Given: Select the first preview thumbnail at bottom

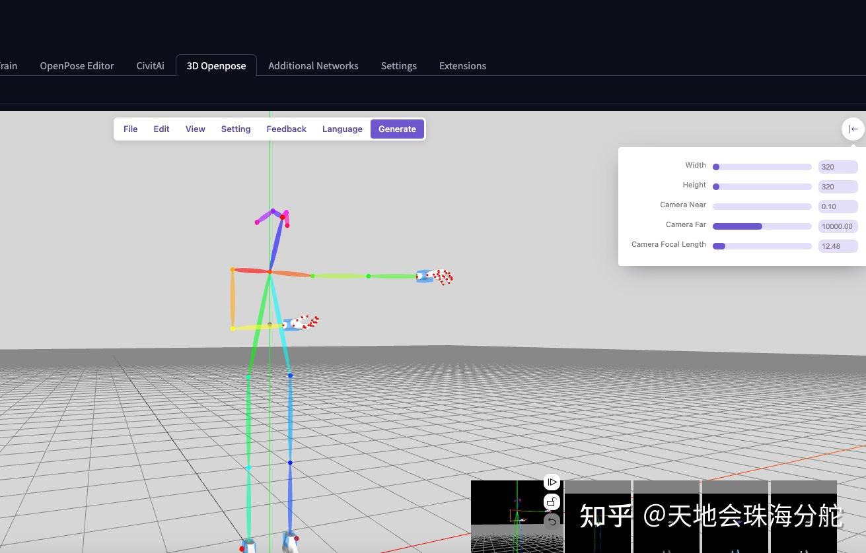Looking at the screenshot, I should tap(517, 516).
